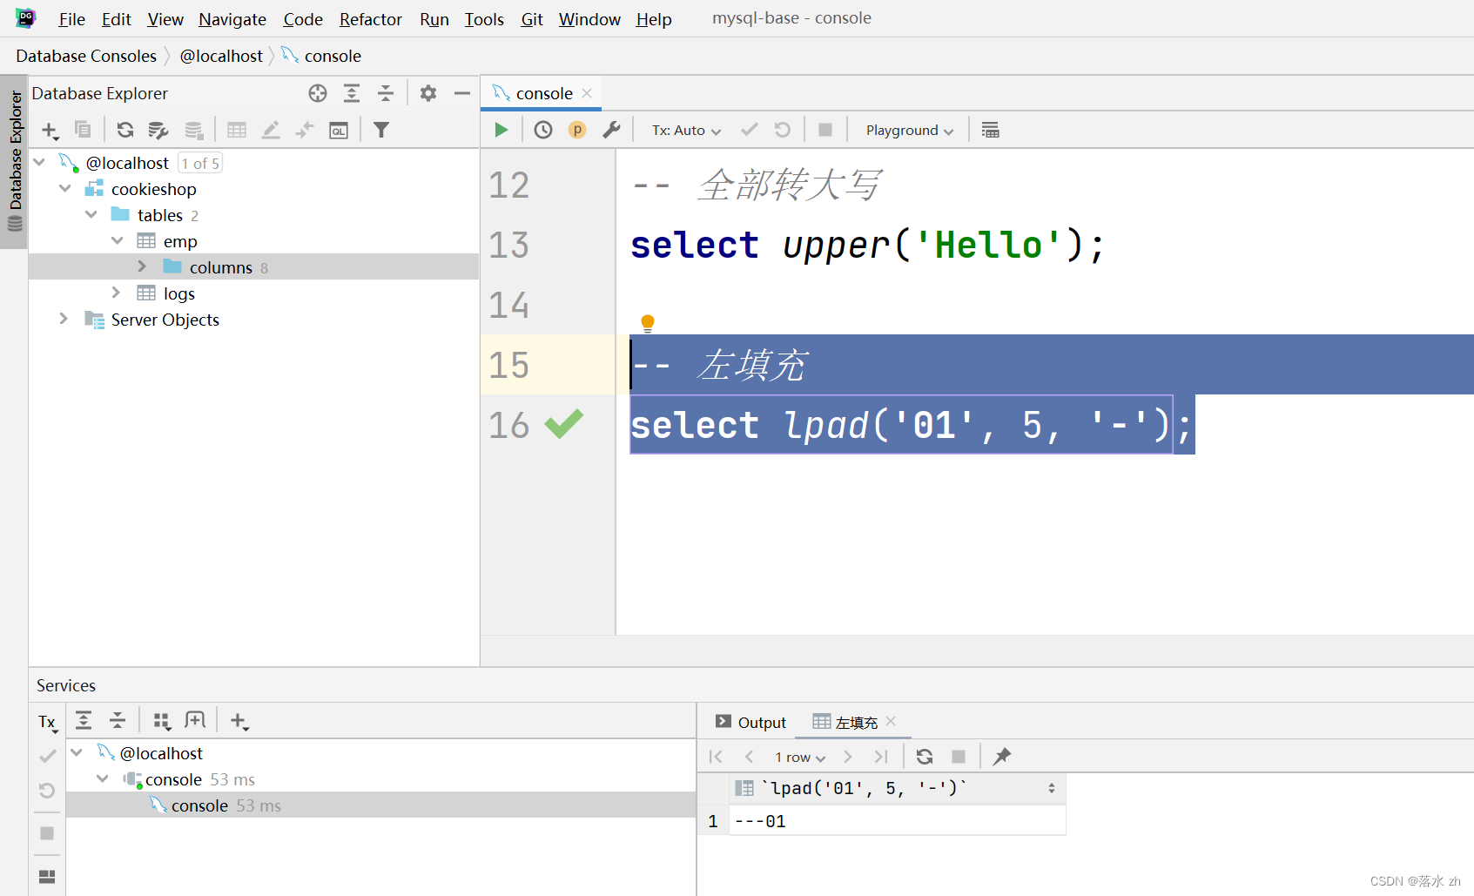1474x896 pixels.
Task: Open the query history clock icon
Action: tap(543, 130)
